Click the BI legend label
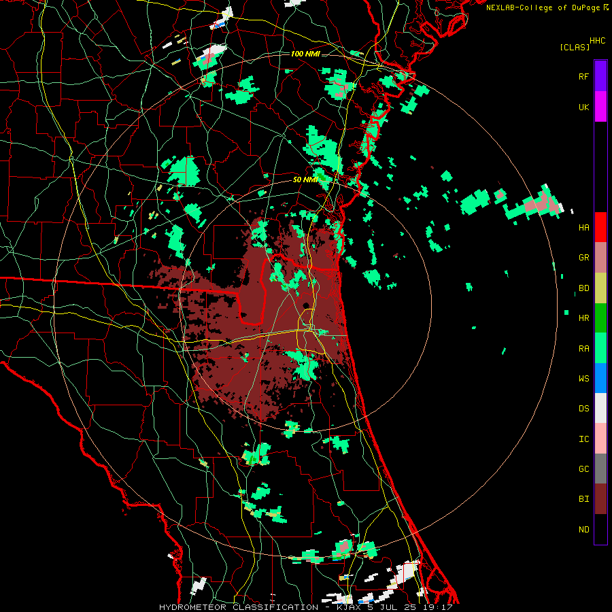Image resolution: width=612 pixels, height=612 pixels. (583, 499)
